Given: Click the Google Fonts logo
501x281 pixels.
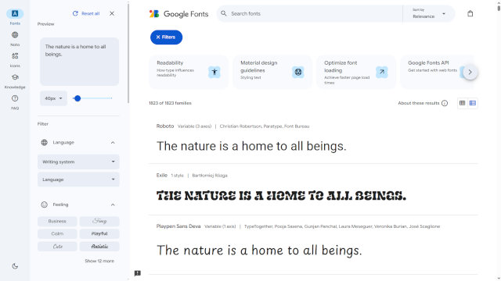Looking at the screenshot, I should (178, 14).
